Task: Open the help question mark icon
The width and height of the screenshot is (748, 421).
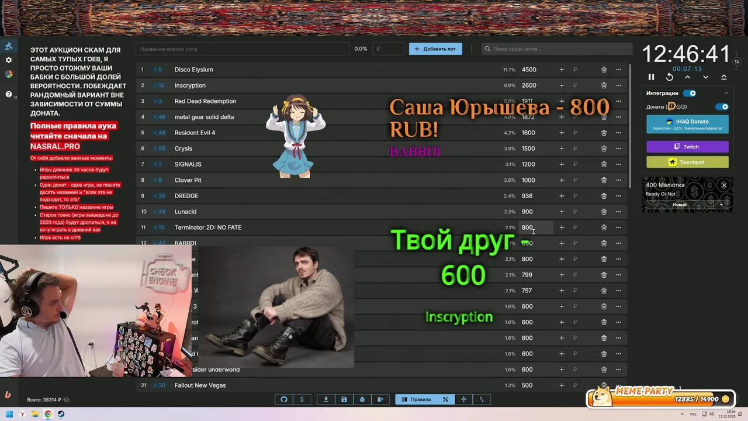Action: (x=9, y=94)
